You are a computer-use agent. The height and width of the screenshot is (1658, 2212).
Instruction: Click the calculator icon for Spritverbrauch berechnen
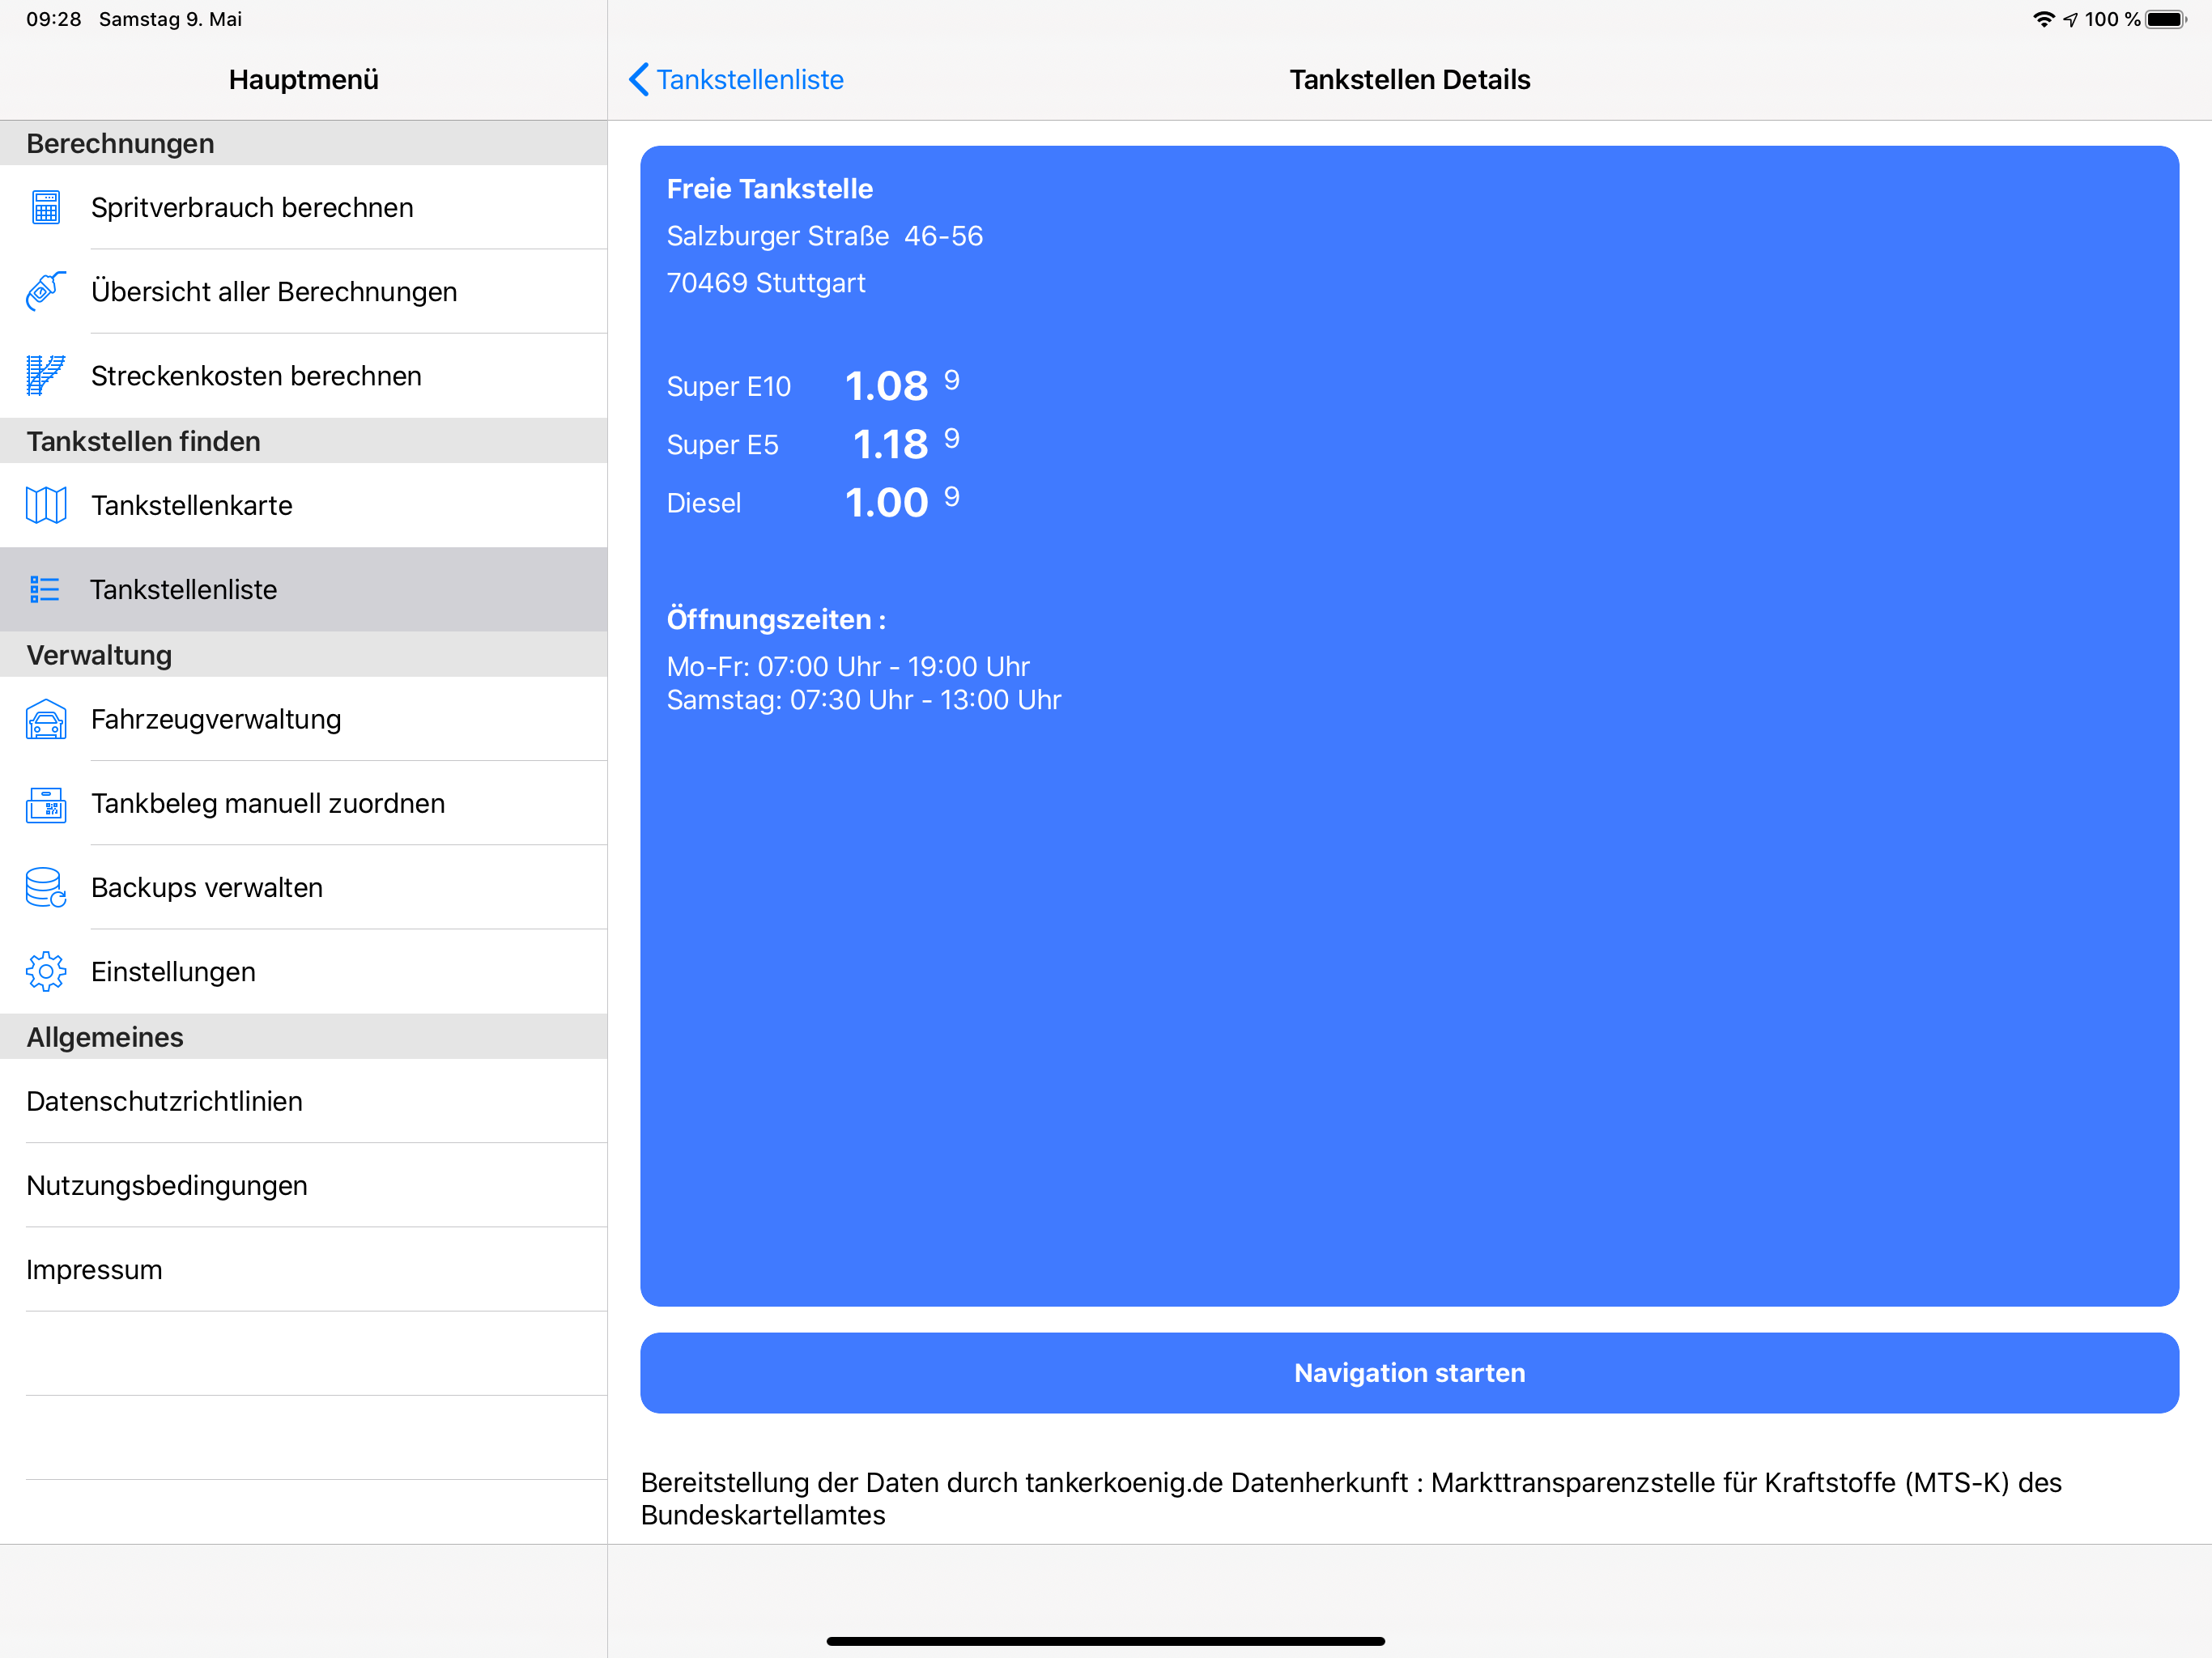pyautogui.click(x=46, y=207)
